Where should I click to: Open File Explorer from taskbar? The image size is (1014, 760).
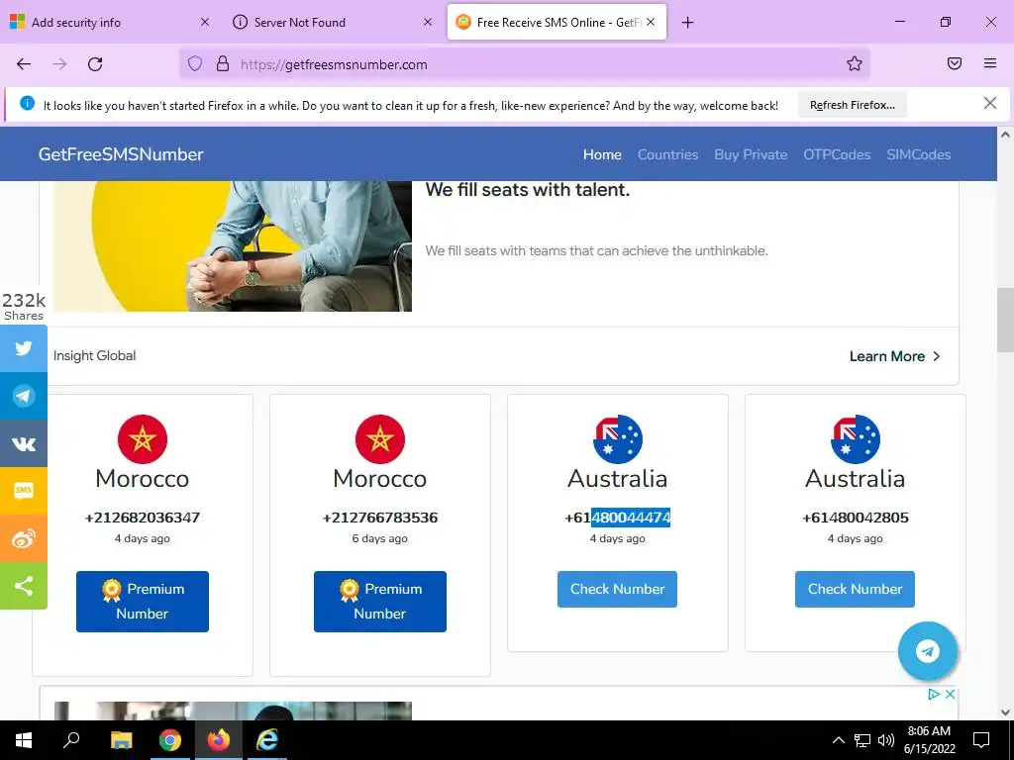coord(121,740)
